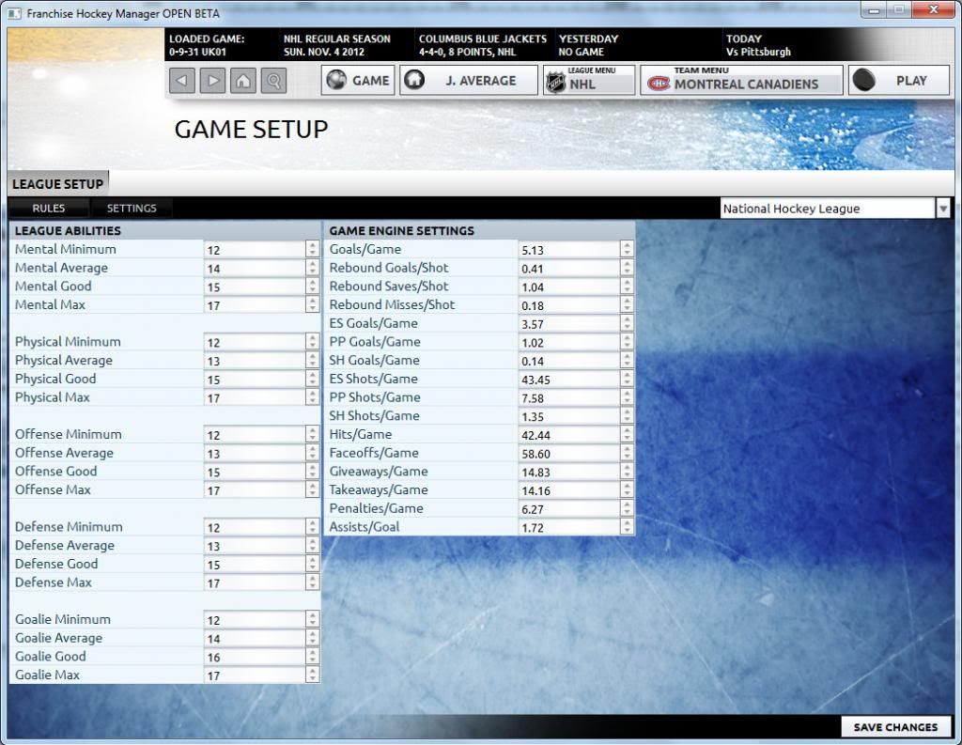Image resolution: width=962 pixels, height=745 pixels.
Task: Click the Goalie Max value field
Action: 255,675
